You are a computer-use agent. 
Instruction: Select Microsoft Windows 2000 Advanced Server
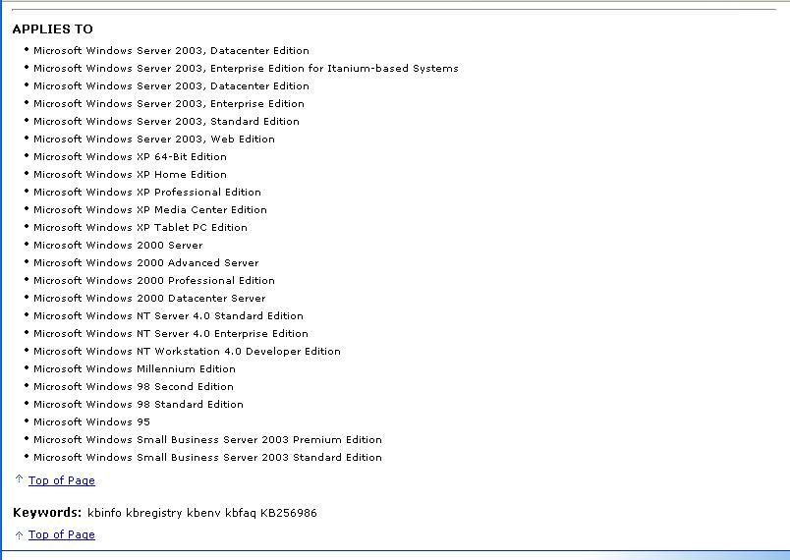[146, 263]
